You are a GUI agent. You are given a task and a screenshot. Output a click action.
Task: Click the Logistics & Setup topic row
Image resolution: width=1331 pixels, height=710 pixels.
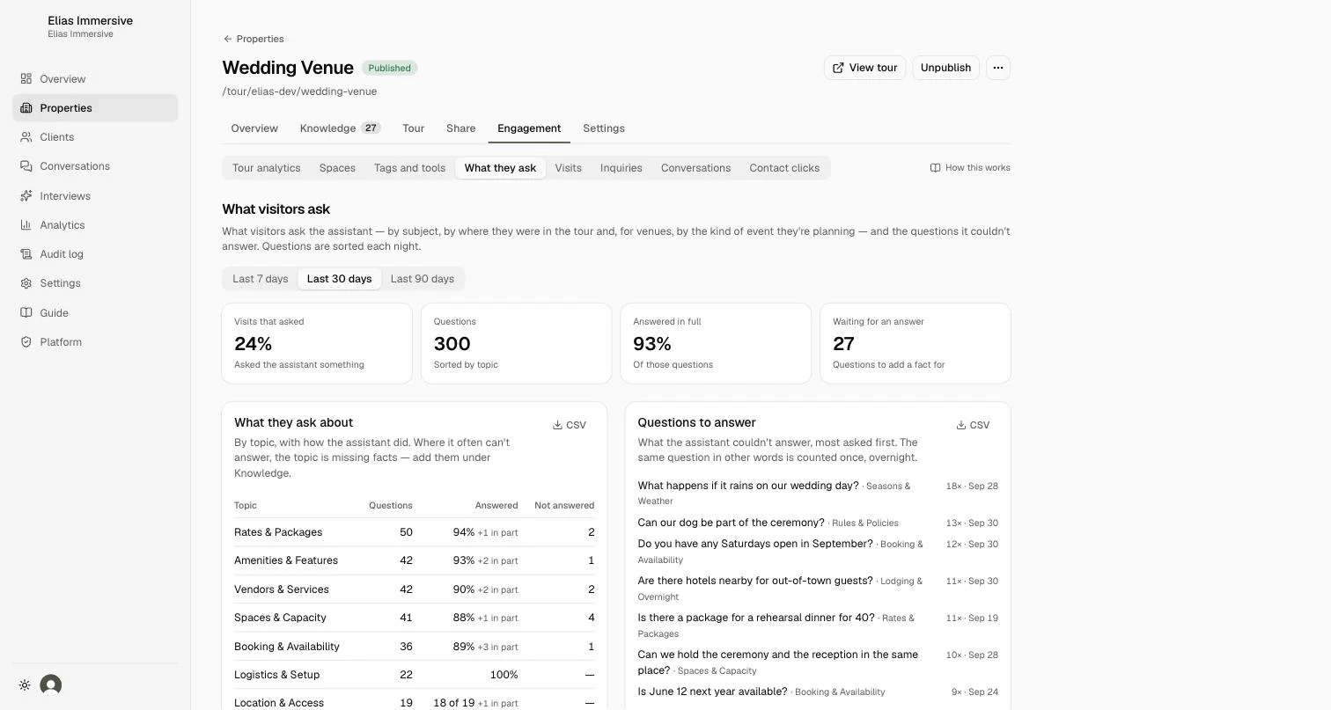coord(414,675)
